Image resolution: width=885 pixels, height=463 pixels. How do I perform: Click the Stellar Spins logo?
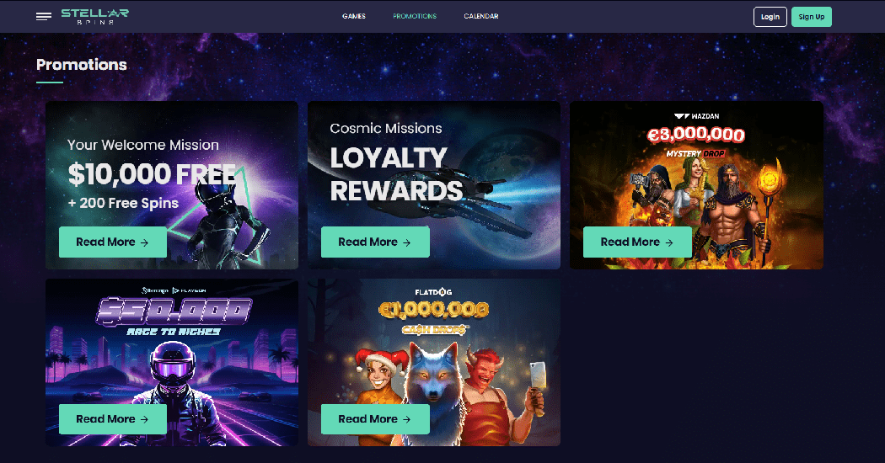94,16
